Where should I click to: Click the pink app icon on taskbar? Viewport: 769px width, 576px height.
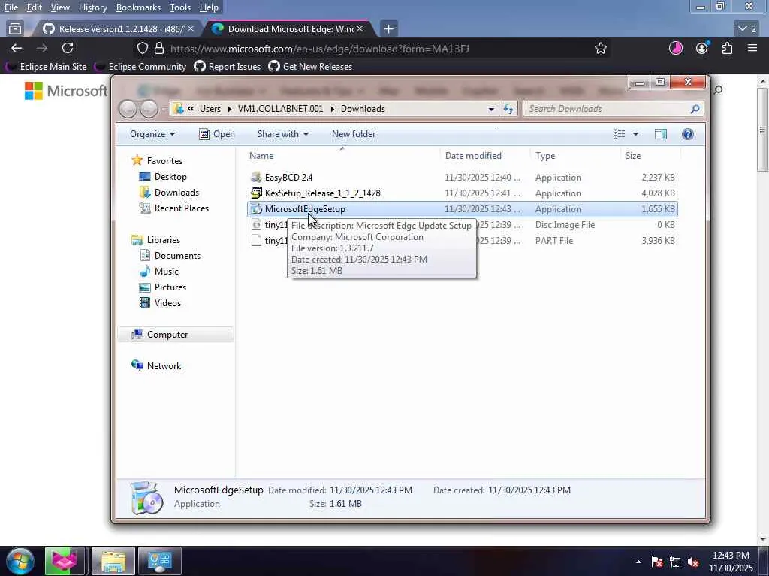point(65,561)
